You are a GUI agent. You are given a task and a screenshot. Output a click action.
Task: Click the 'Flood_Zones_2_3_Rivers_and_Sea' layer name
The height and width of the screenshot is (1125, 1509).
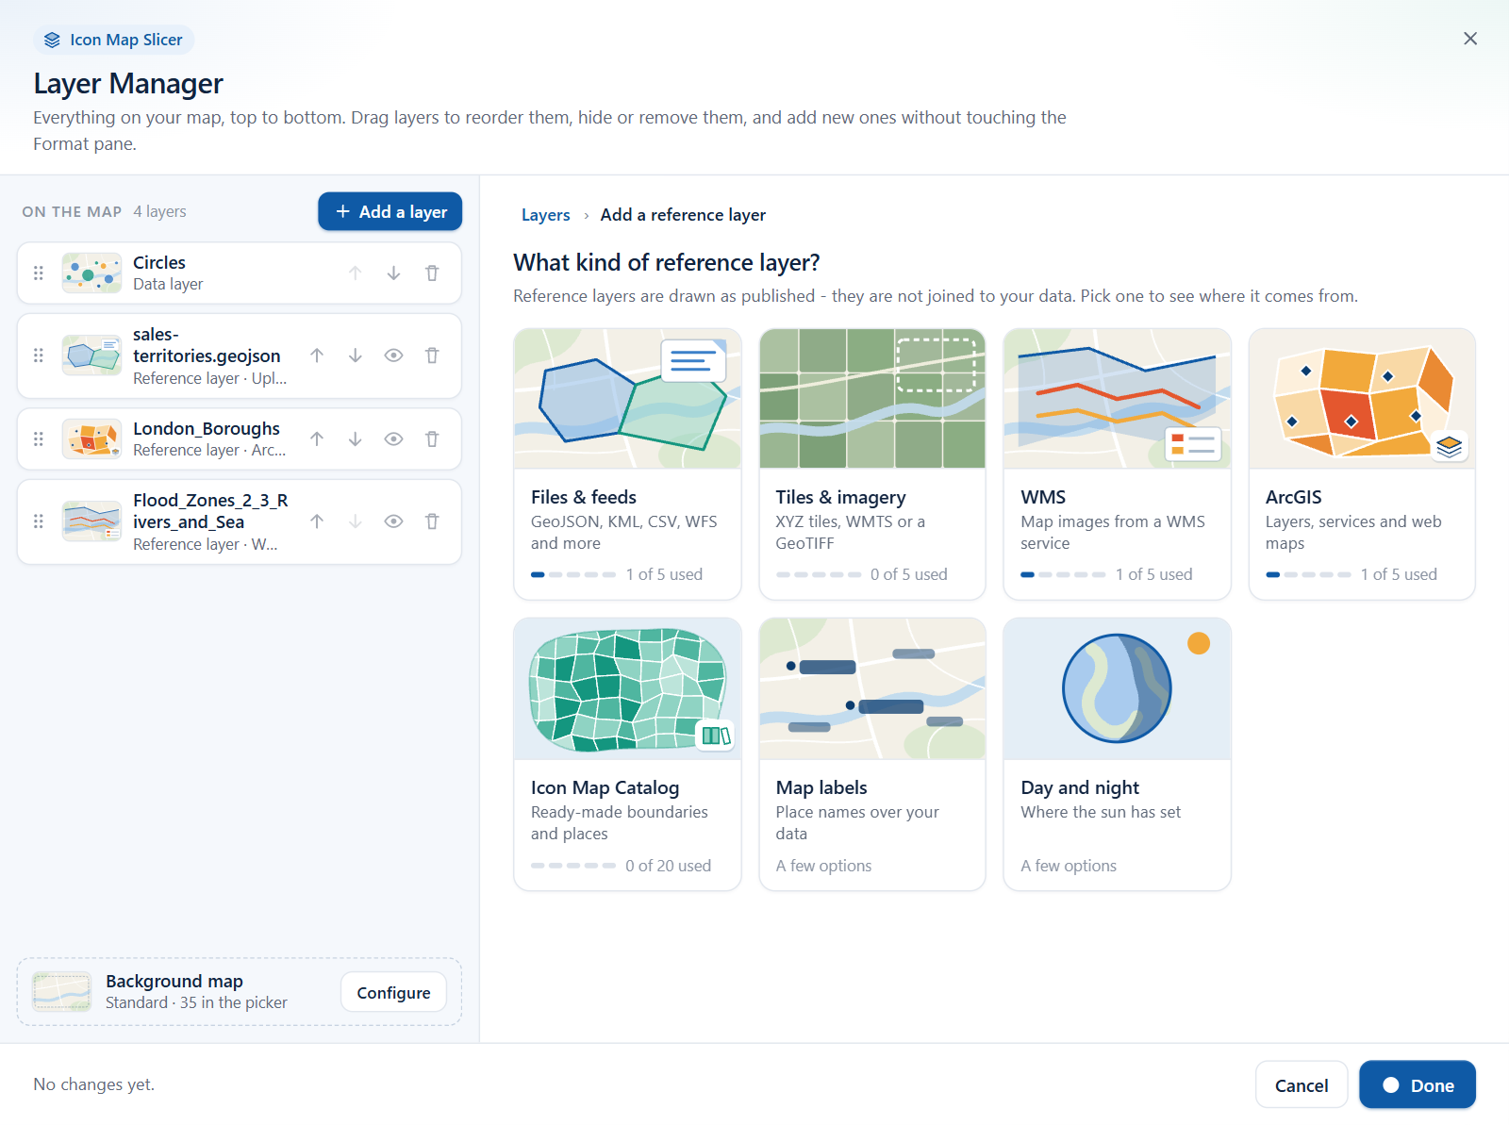210,511
